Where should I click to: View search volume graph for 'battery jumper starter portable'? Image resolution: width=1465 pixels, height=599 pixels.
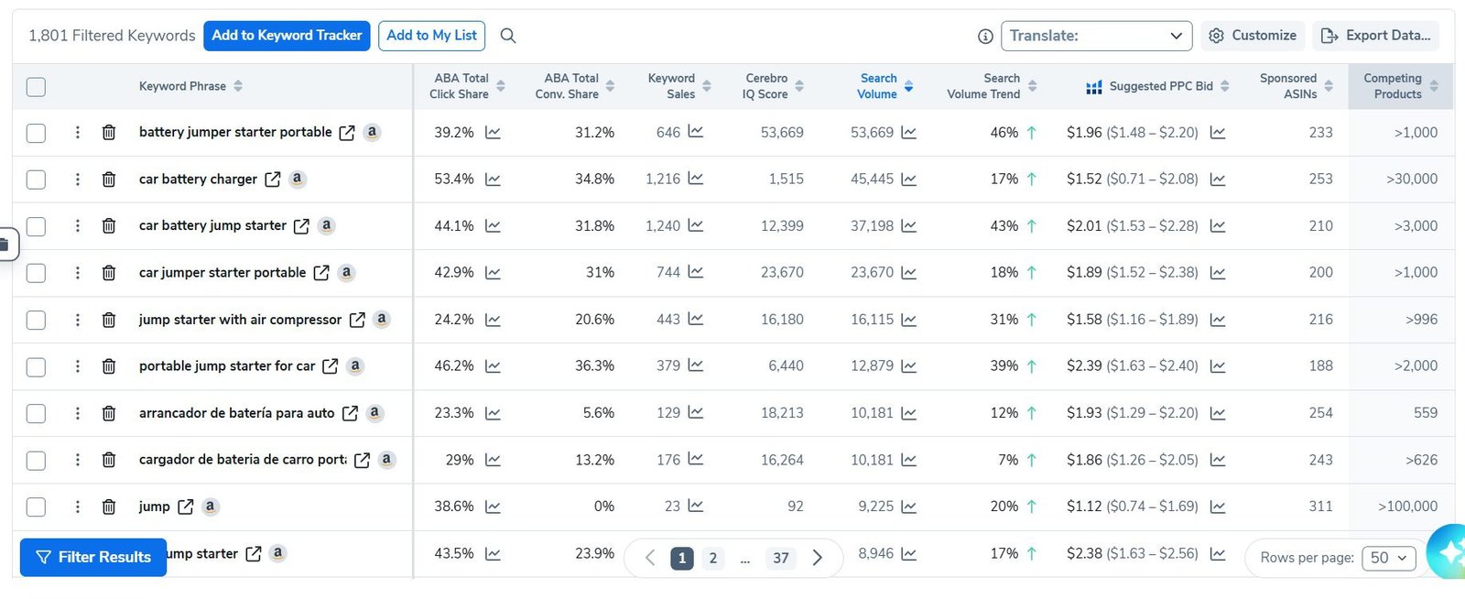coord(908,133)
